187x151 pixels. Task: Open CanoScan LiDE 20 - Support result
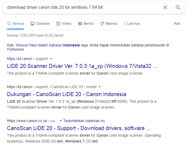tap(79, 128)
